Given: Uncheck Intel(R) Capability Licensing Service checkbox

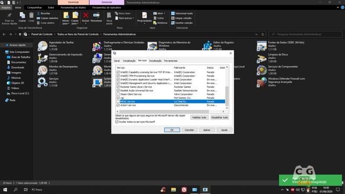Looking at the screenshot, I should pos(118,72).
